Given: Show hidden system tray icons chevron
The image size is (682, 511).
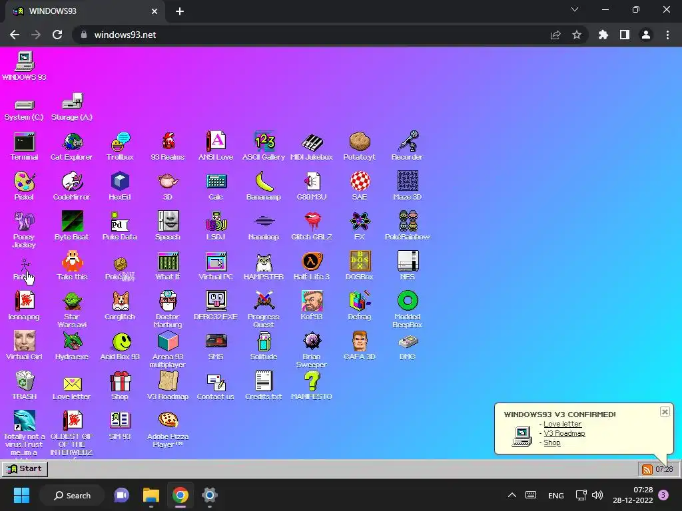Looking at the screenshot, I should [512, 495].
